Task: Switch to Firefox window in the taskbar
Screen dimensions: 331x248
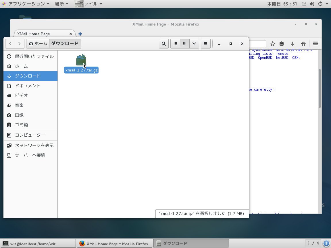Action: point(114,244)
